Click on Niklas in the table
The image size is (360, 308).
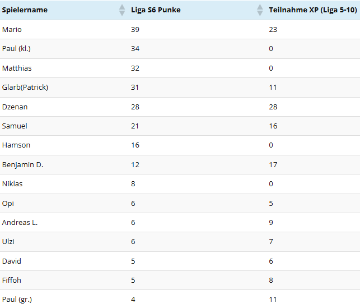[12, 183]
